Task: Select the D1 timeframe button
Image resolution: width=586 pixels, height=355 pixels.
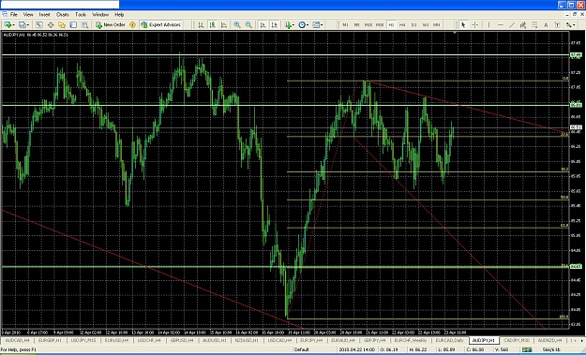Action: coord(414,24)
